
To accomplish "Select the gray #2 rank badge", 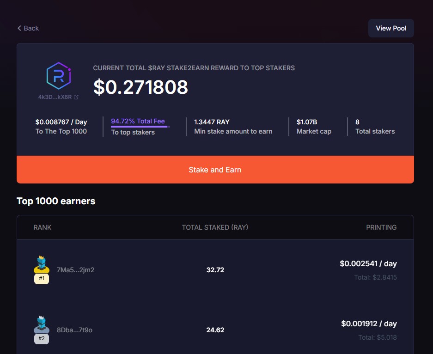I will (42, 339).
